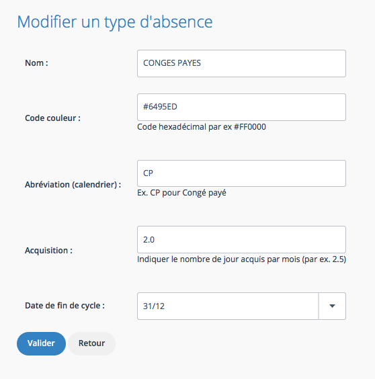Focus the Nom input field
The height and width of the screenshot is (379, 375).
point(241,64)
